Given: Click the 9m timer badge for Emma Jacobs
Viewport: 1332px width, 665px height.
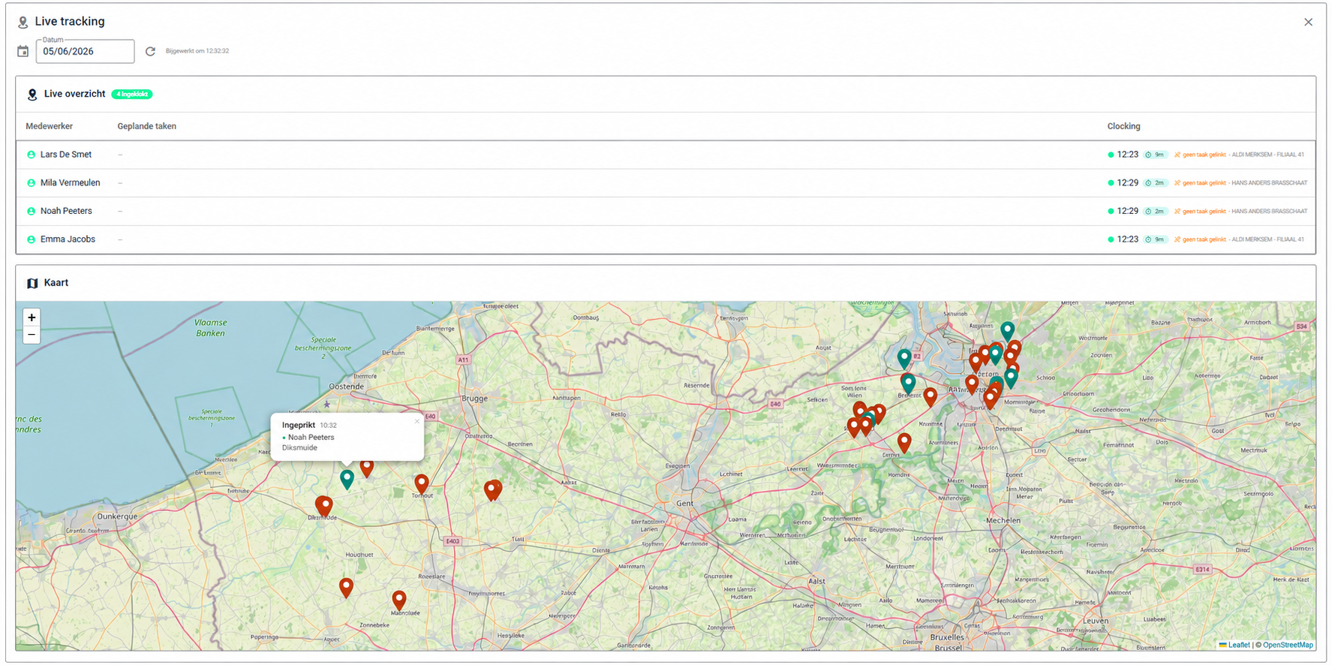Looking at the screenshot, I should click(x=1155, y=239).
